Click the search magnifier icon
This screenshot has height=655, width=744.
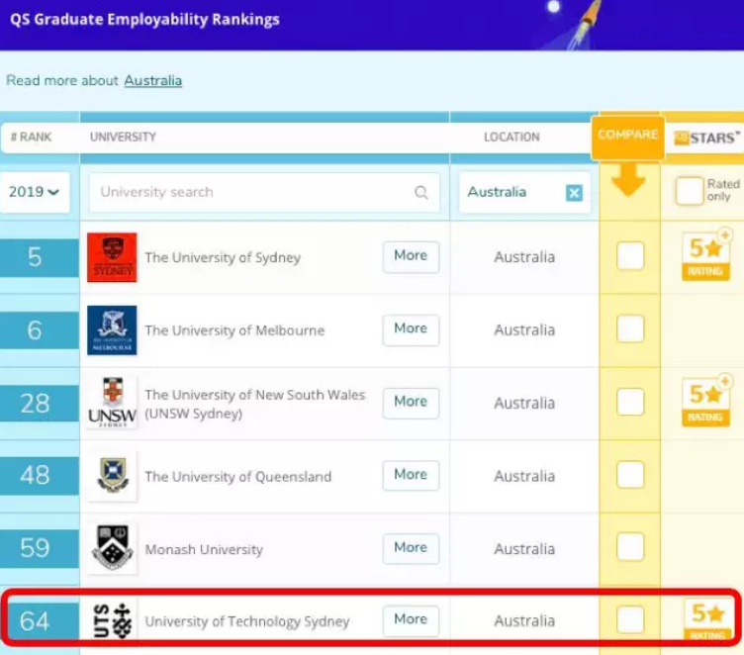pos(420,192)
